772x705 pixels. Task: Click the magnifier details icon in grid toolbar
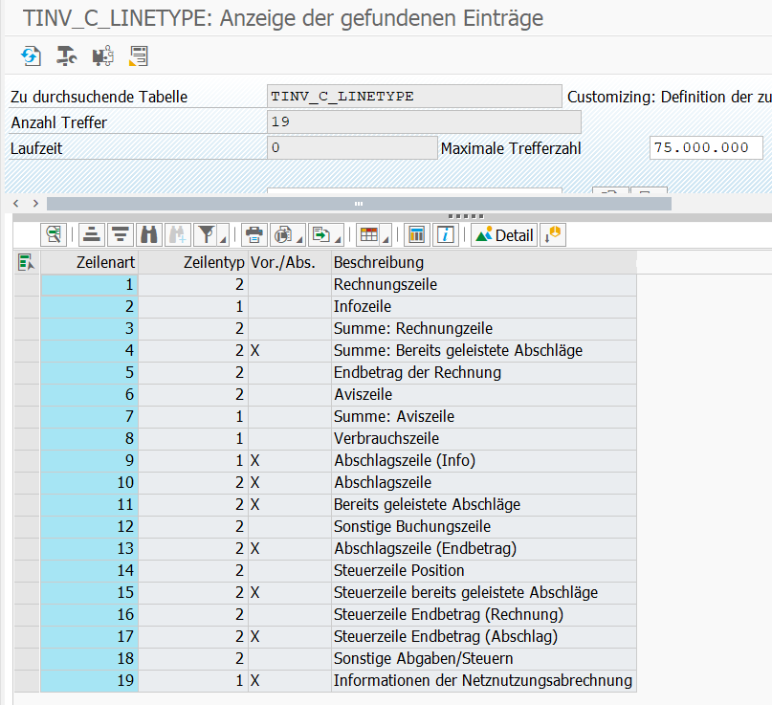point(54,234)
